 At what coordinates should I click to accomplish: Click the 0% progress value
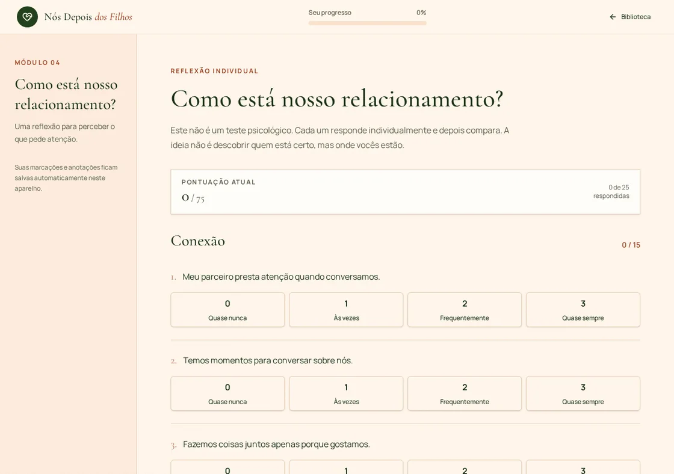421,13
